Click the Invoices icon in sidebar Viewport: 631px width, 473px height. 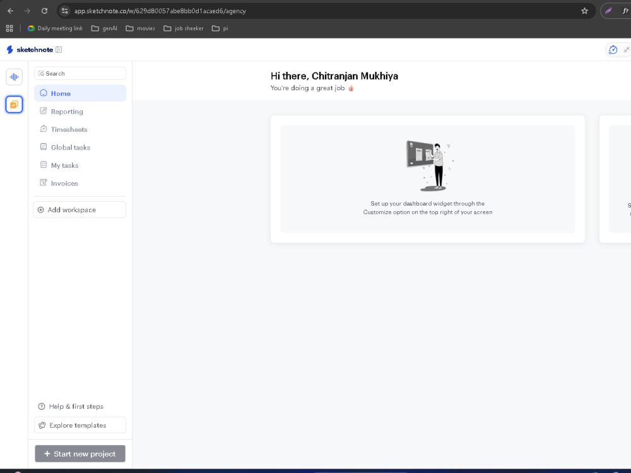(44, 183)
